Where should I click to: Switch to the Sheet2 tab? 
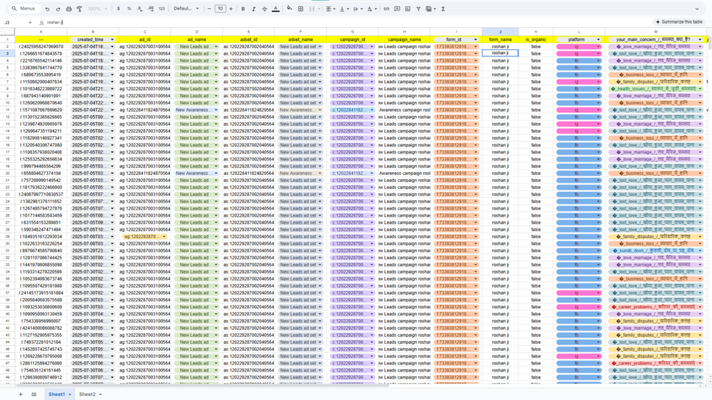tap(89, 394)
